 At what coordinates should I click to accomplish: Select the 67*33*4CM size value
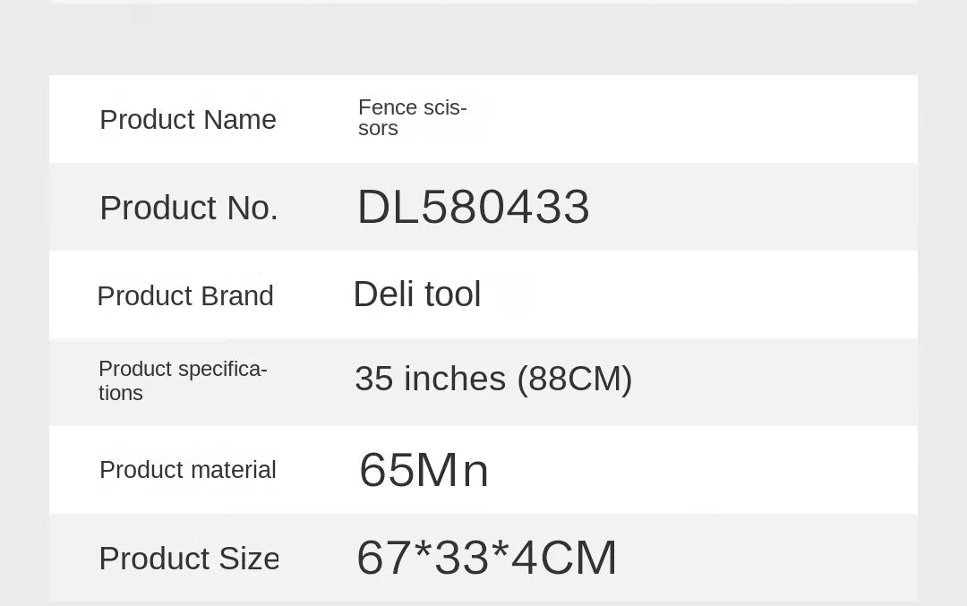pyautogui.click(x=486, y=558)
